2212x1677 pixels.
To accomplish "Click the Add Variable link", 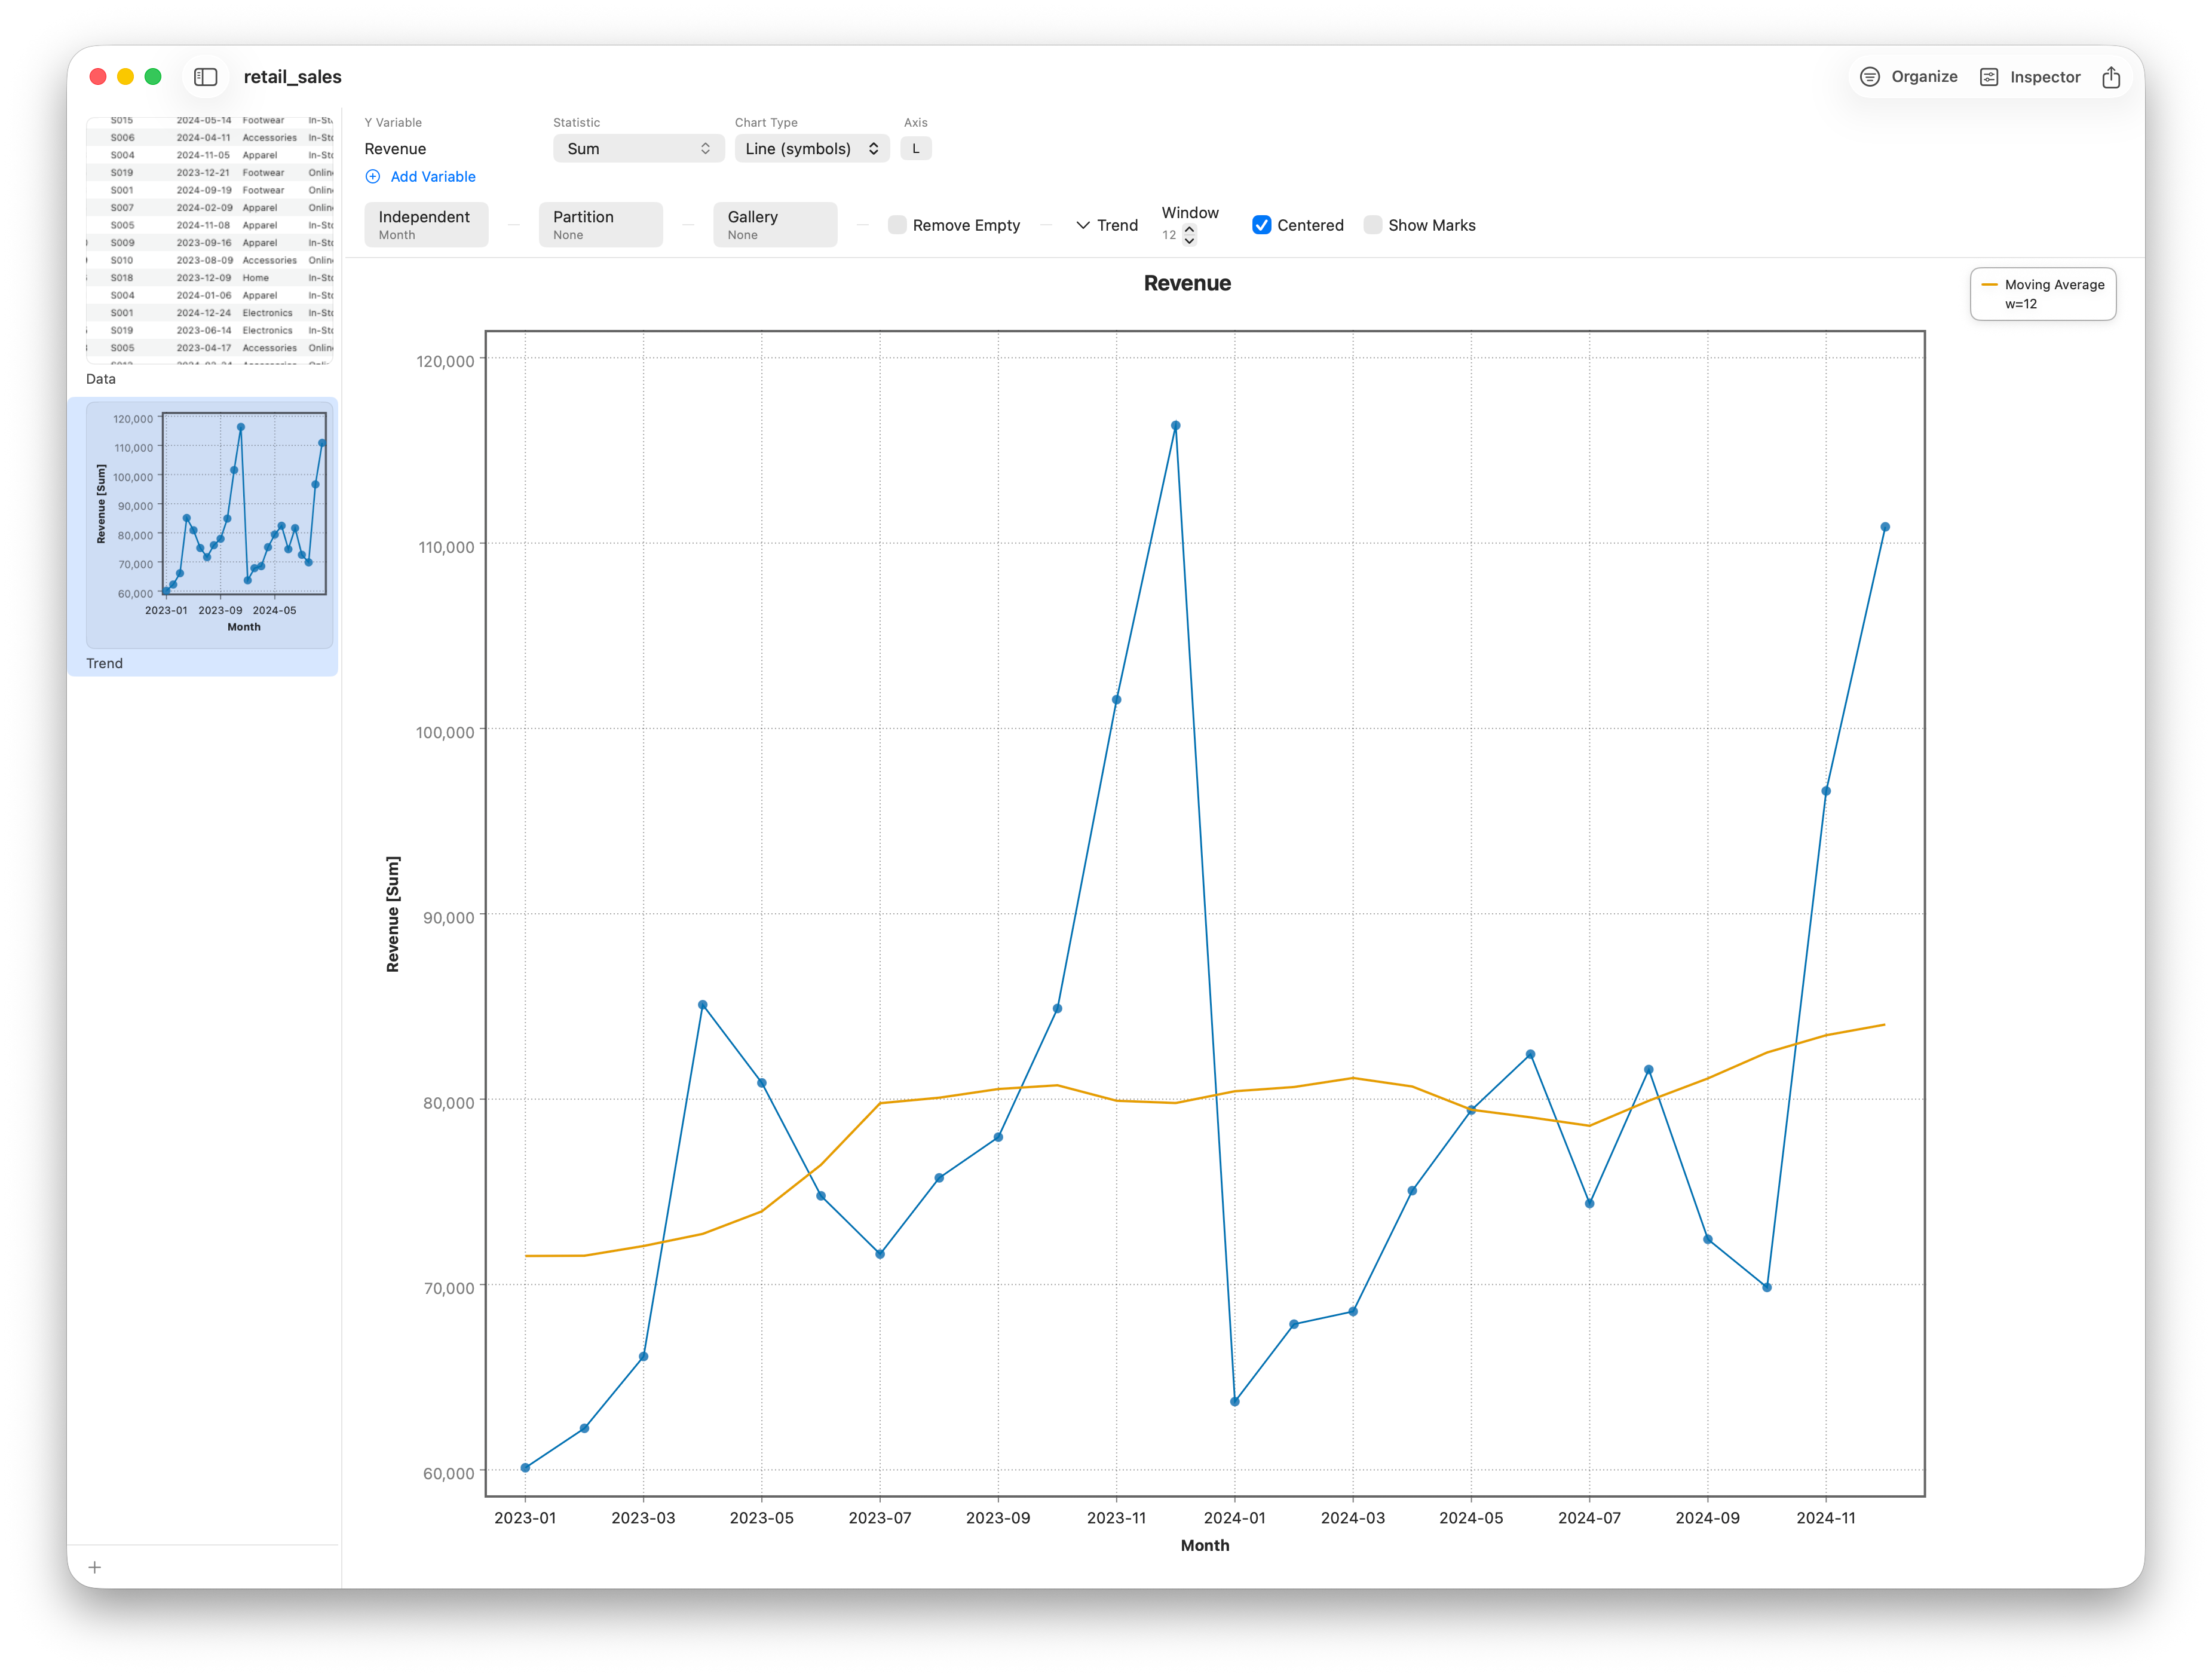I will point(433,177).
